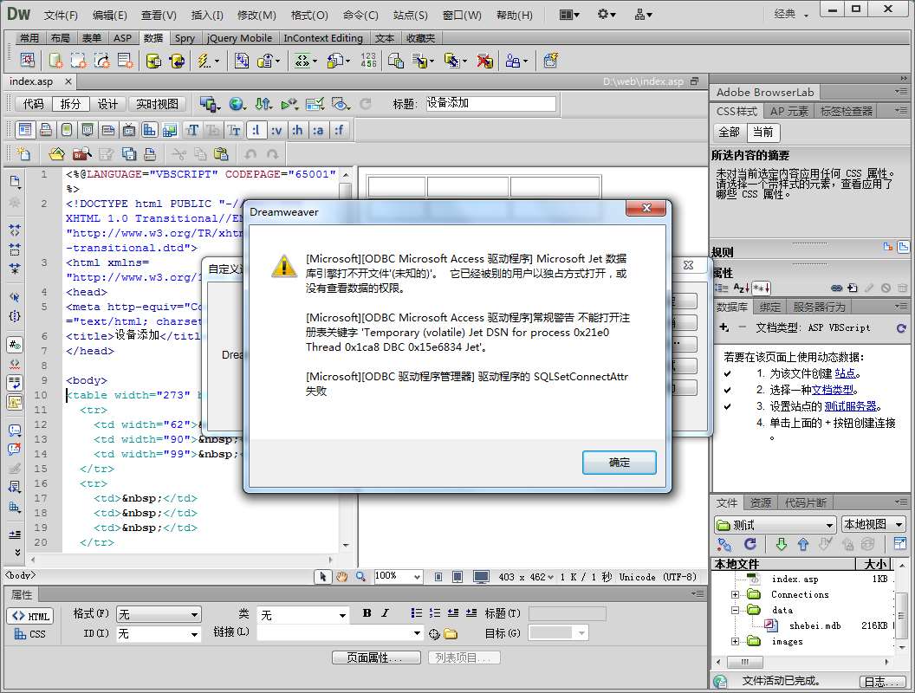The width and height of the screenshot is (915, 693).
Task: Open the ID(I) dropdown
Action: click(x=159, y=633)
